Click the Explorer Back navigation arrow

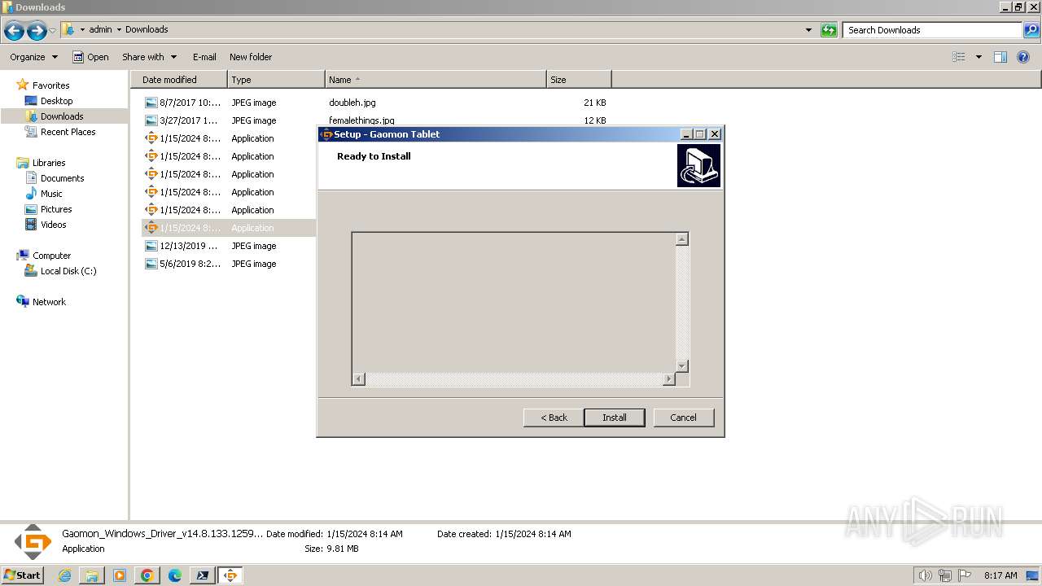tap(14, 31)
